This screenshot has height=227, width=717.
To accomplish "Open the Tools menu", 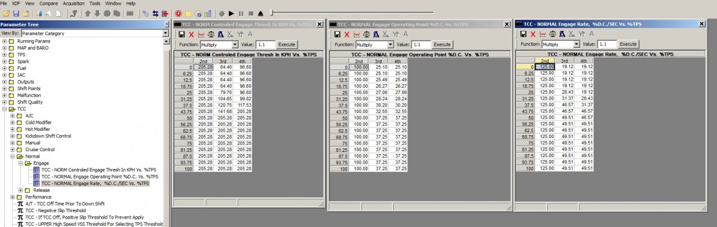I will [95, 3].
